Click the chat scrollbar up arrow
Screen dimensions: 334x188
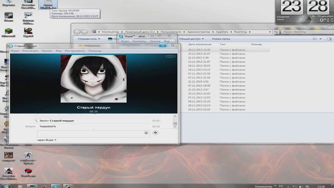(175, 116)
